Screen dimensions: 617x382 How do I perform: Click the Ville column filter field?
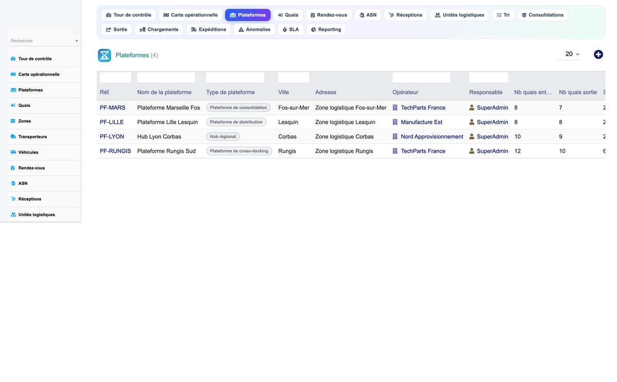(x=294, y=78)
